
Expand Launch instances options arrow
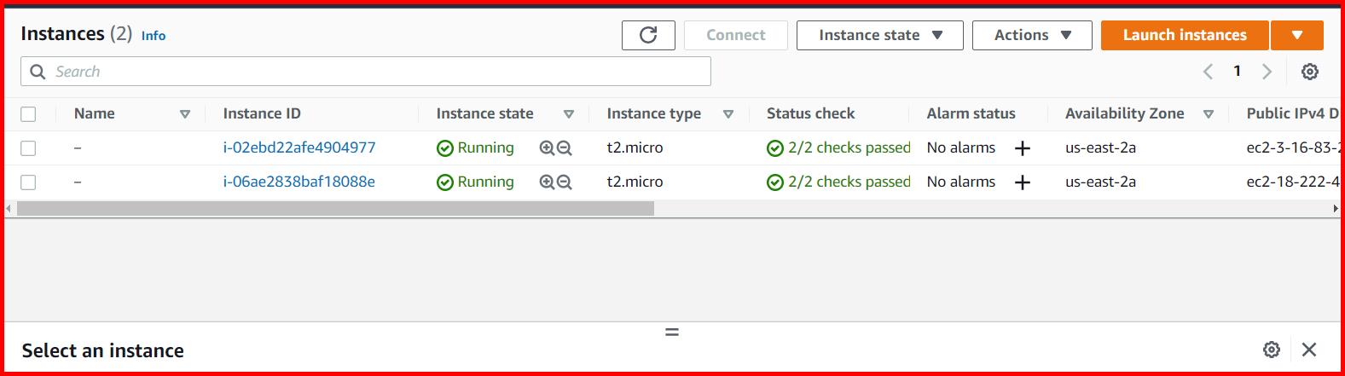(1297, 35)
